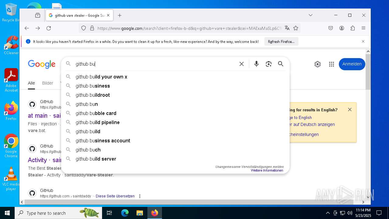Select suggestion github business account
Image resolution: width=389 pixels, height=219 pixels.
(175, 141)
